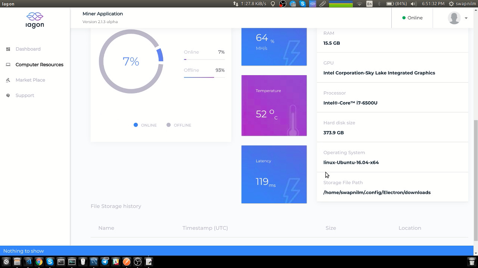
Task: Open the swapnilm session menu
Action: tap(462, 4)
